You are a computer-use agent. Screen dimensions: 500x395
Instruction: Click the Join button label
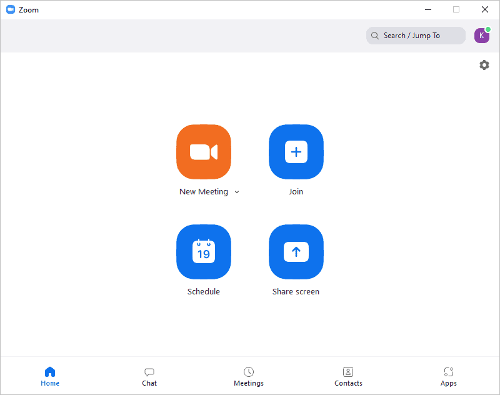coord(296,191)
